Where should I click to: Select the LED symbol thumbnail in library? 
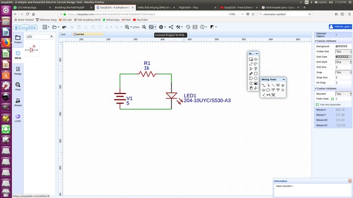click(31, 50)
